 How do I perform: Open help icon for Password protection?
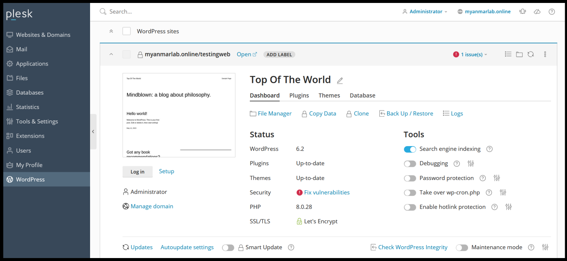[482, 178]
